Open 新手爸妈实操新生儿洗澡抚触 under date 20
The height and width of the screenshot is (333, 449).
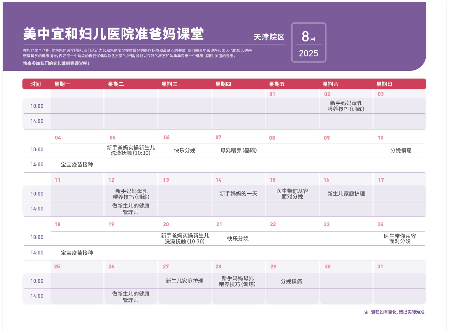[185, 239]
